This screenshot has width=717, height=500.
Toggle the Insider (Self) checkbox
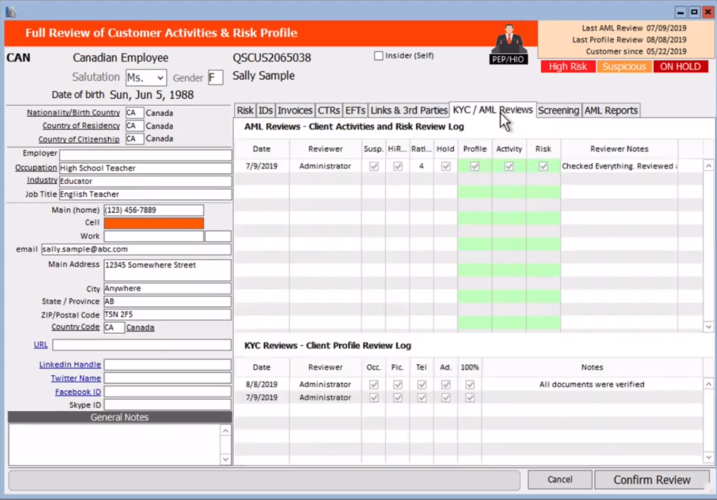coord(378,55)
